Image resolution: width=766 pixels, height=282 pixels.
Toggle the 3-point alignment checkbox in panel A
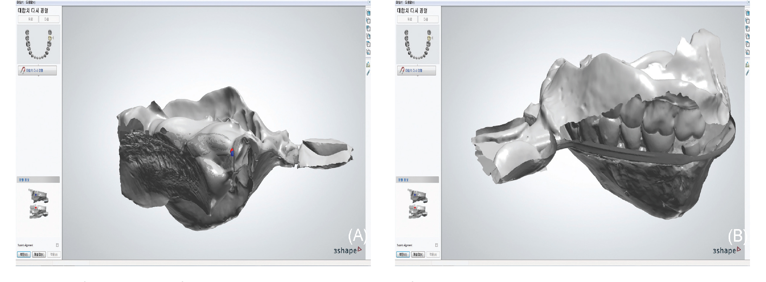[57, 245]
